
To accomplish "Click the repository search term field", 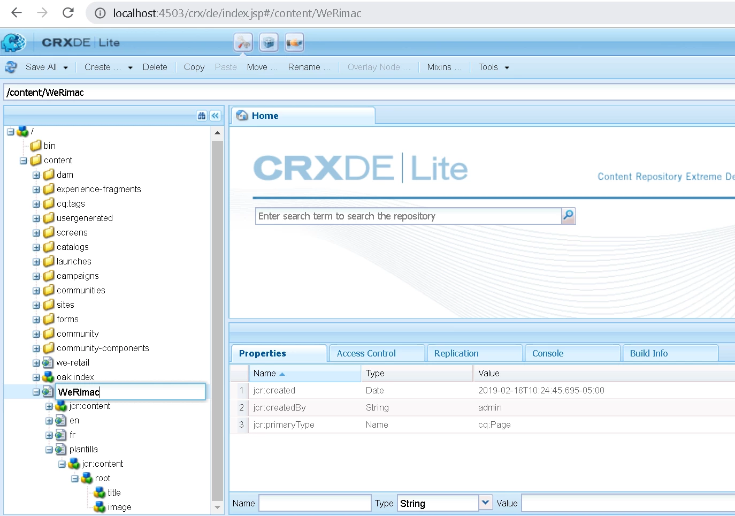I will (408, 216).
